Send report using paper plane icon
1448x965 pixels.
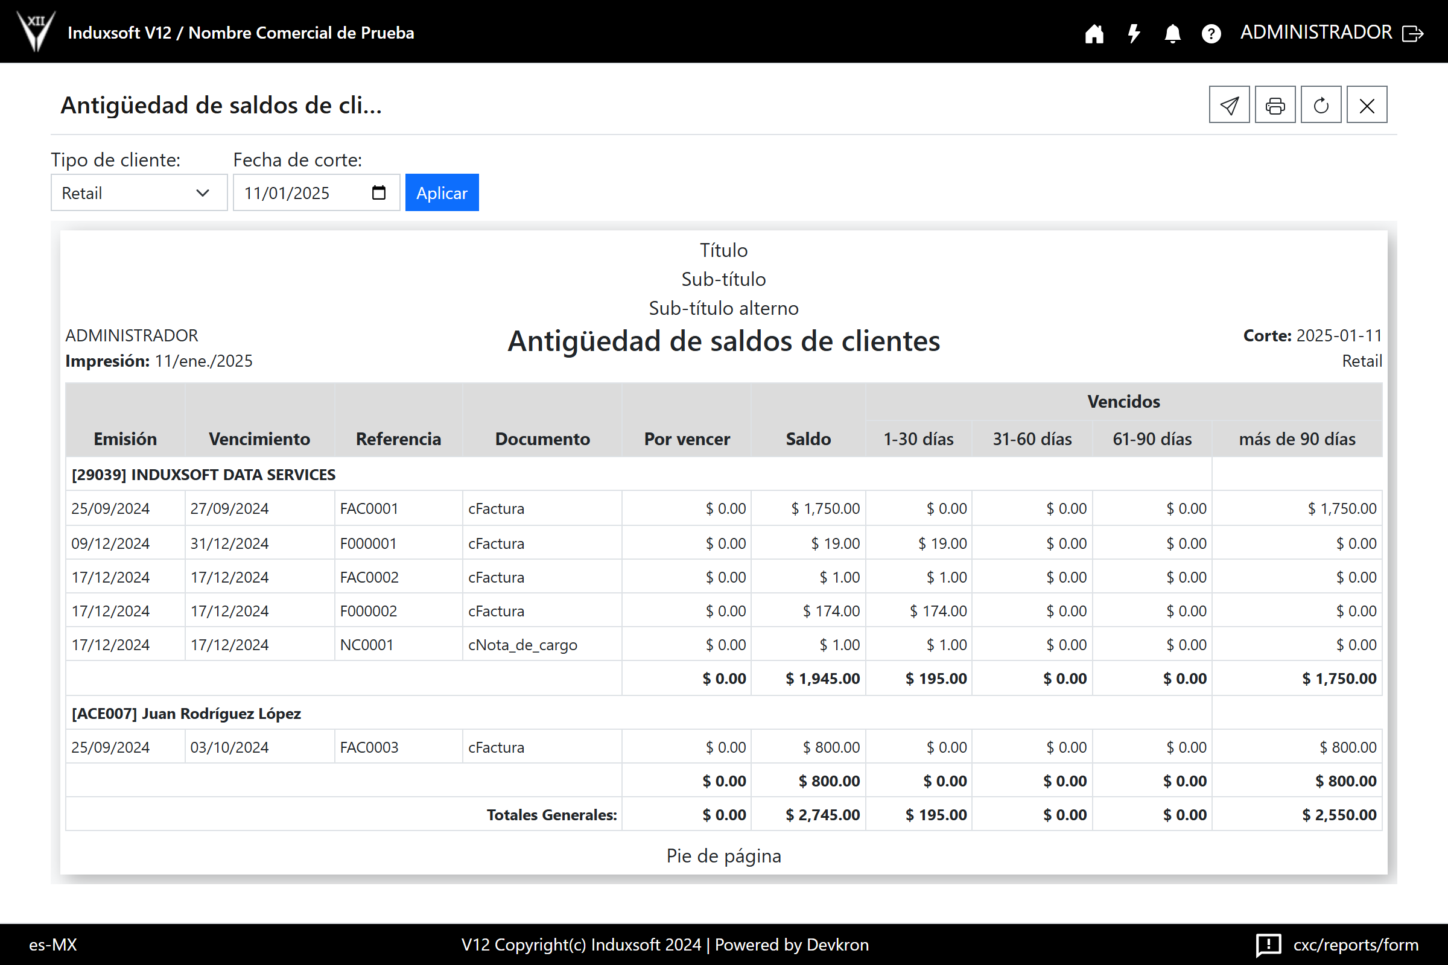click(1229, 105)
